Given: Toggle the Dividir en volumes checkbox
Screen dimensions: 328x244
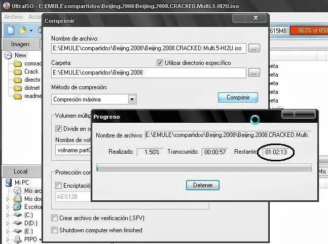Looking at the screenshot, I should pyautogui.click(x=58, y=128).
